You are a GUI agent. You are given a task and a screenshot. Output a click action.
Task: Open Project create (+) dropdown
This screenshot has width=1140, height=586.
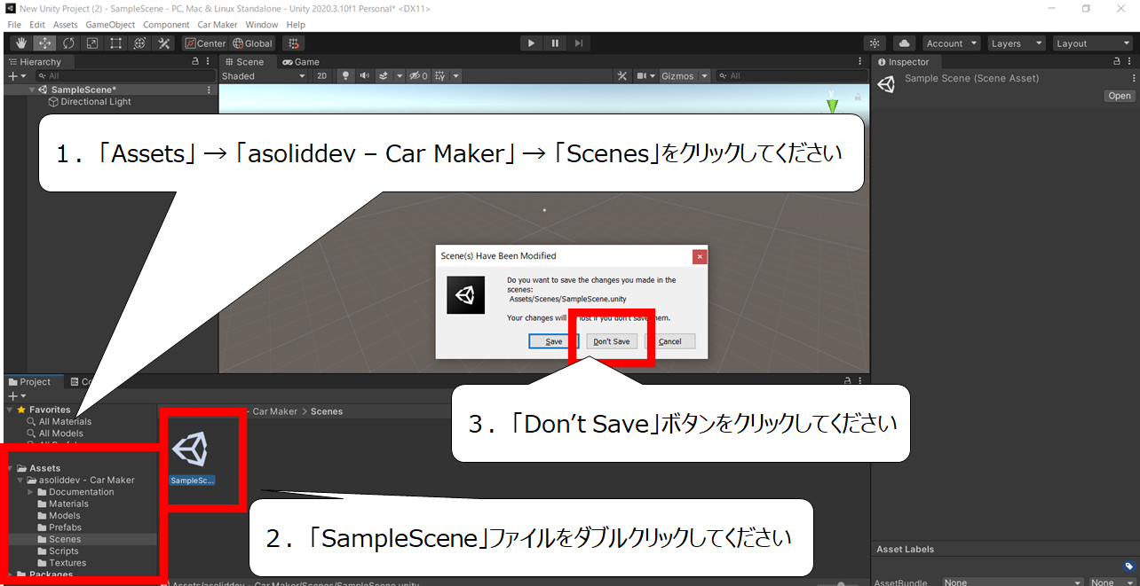[x=18, y=395]
